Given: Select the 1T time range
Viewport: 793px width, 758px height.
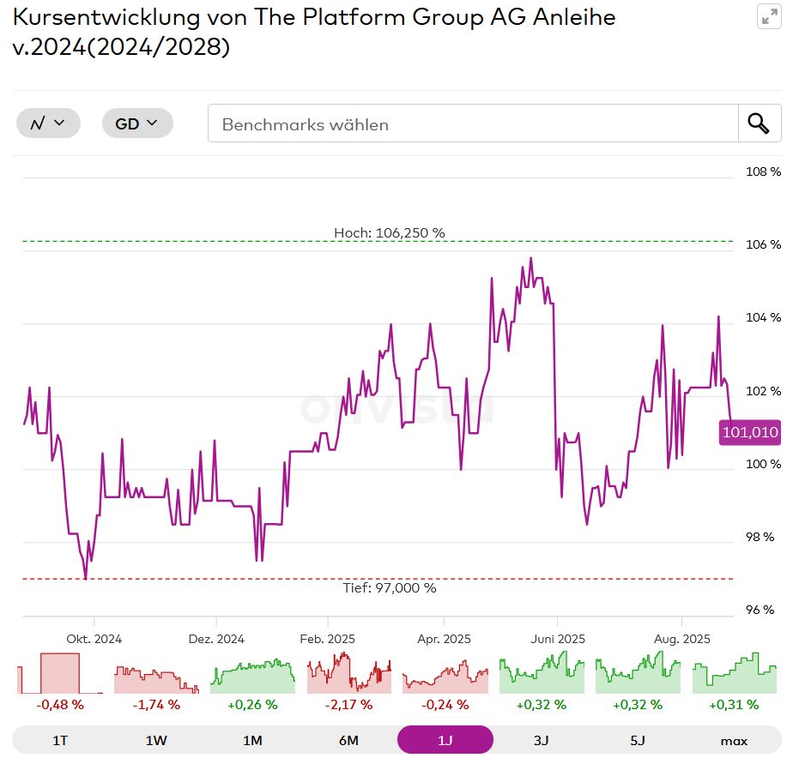Looking at the screenshot, I should click(x=60, y=740).
